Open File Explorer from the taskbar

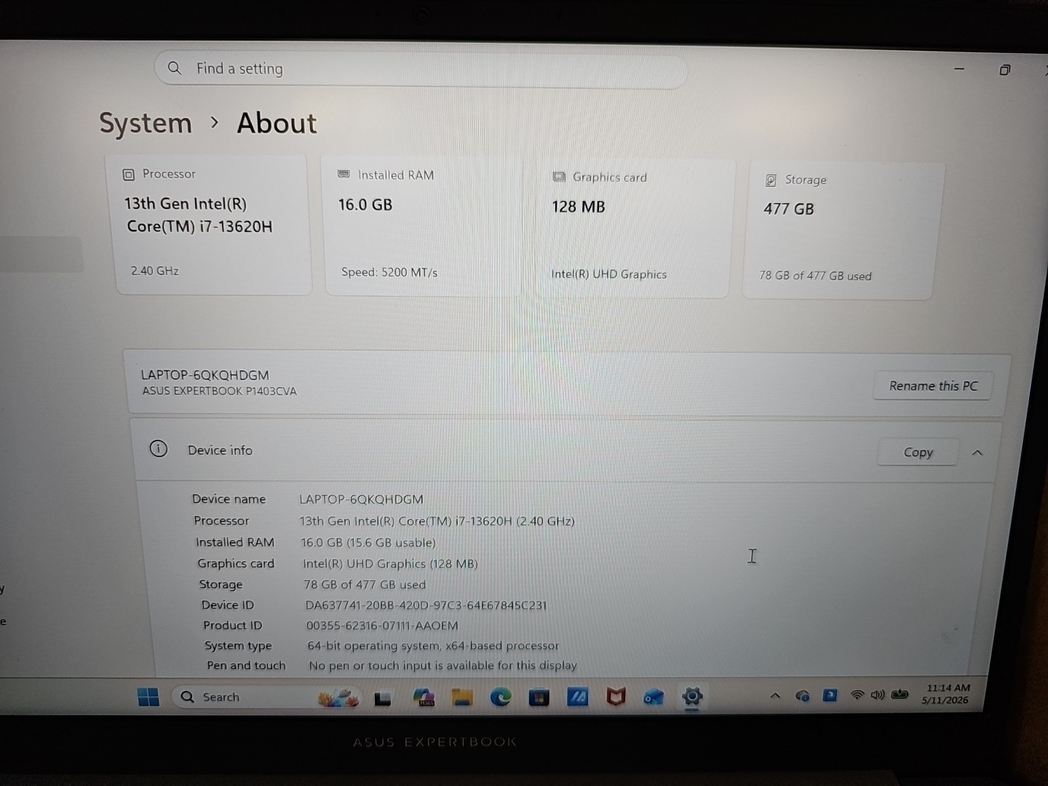(462, 698)
